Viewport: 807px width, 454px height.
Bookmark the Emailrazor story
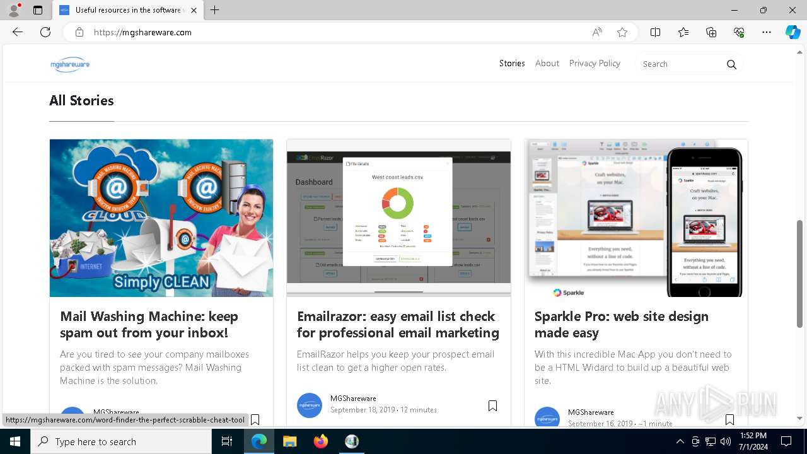(492, 406)
